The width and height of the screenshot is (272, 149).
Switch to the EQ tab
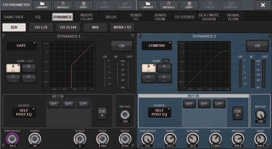point(38,17)
